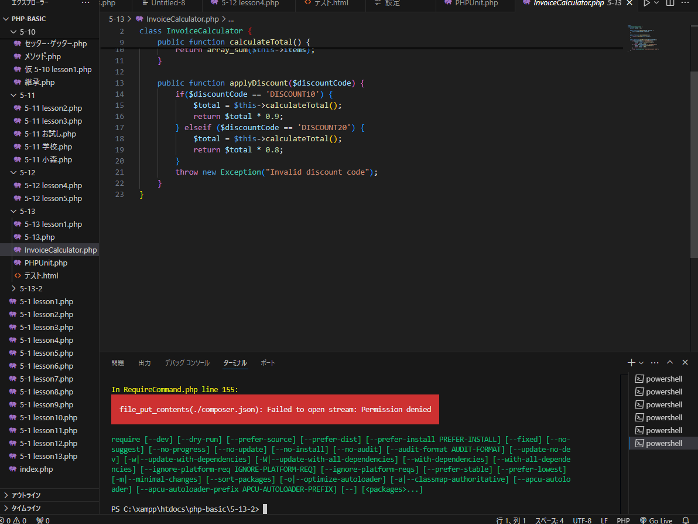
Task: Open the ポート panel tab
Action: coord(268,363)
